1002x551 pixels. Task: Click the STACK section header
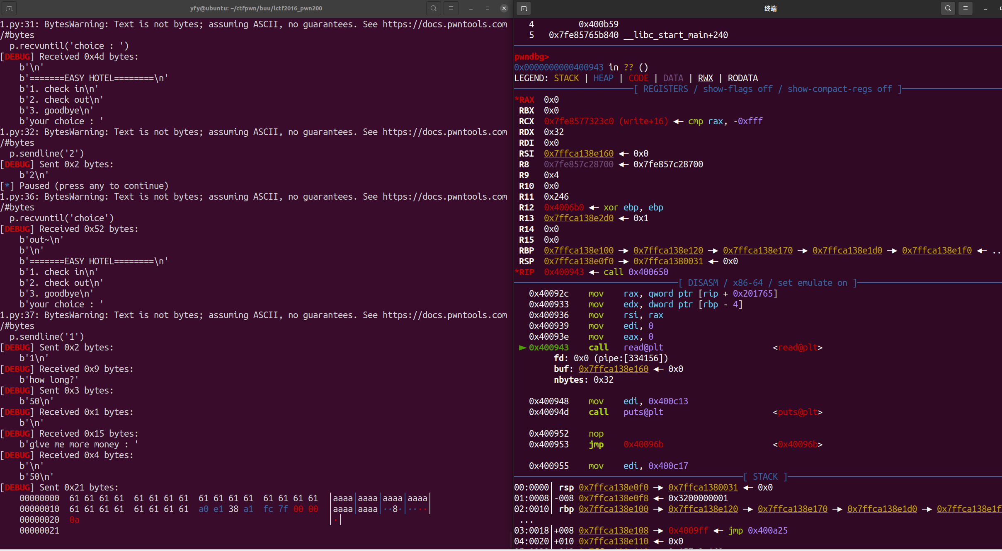765,477
